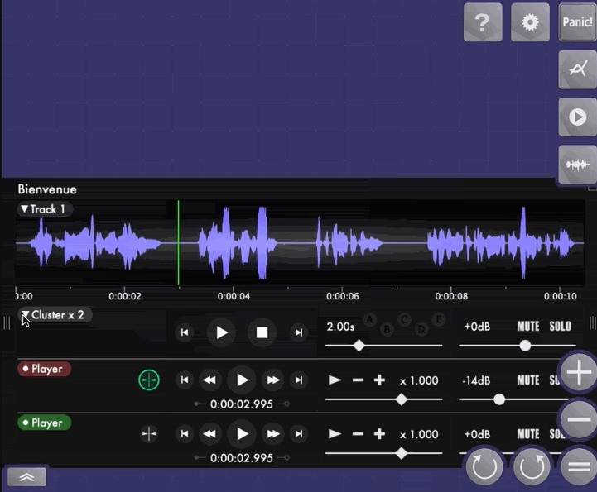Increase green Player speed with plus

click(379, 434)
